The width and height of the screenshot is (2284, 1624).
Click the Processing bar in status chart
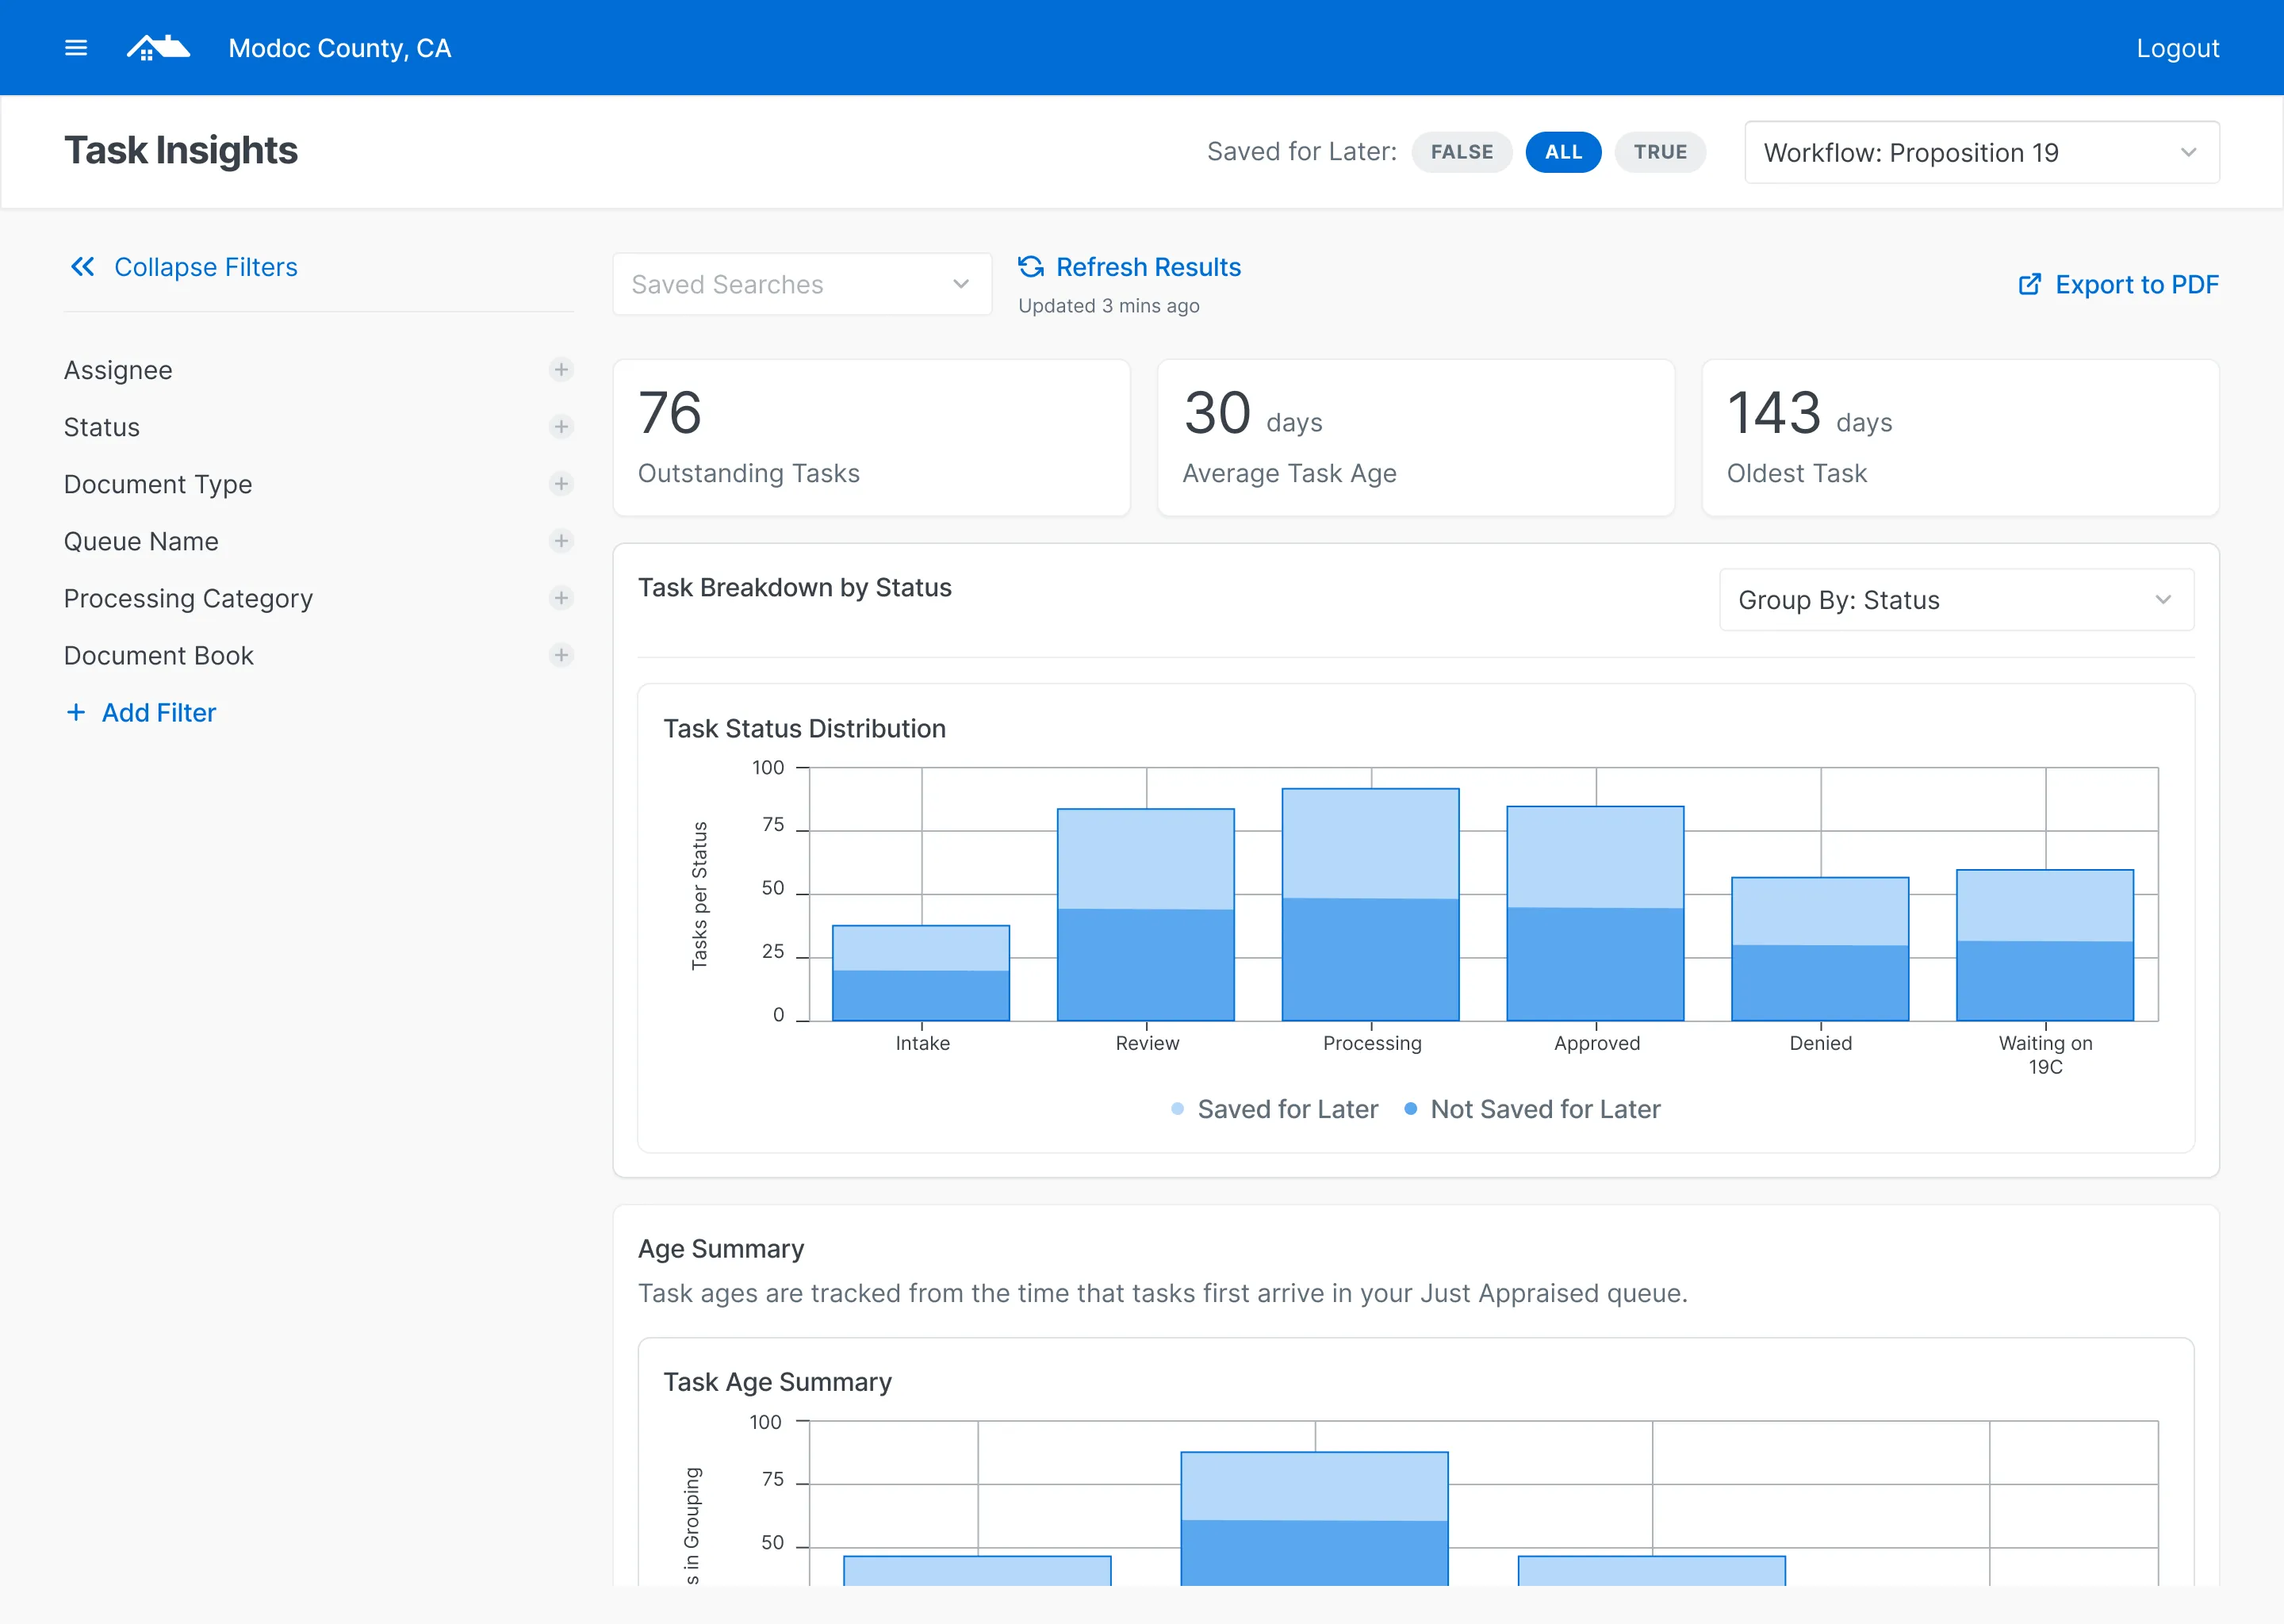pos(1370,905)
